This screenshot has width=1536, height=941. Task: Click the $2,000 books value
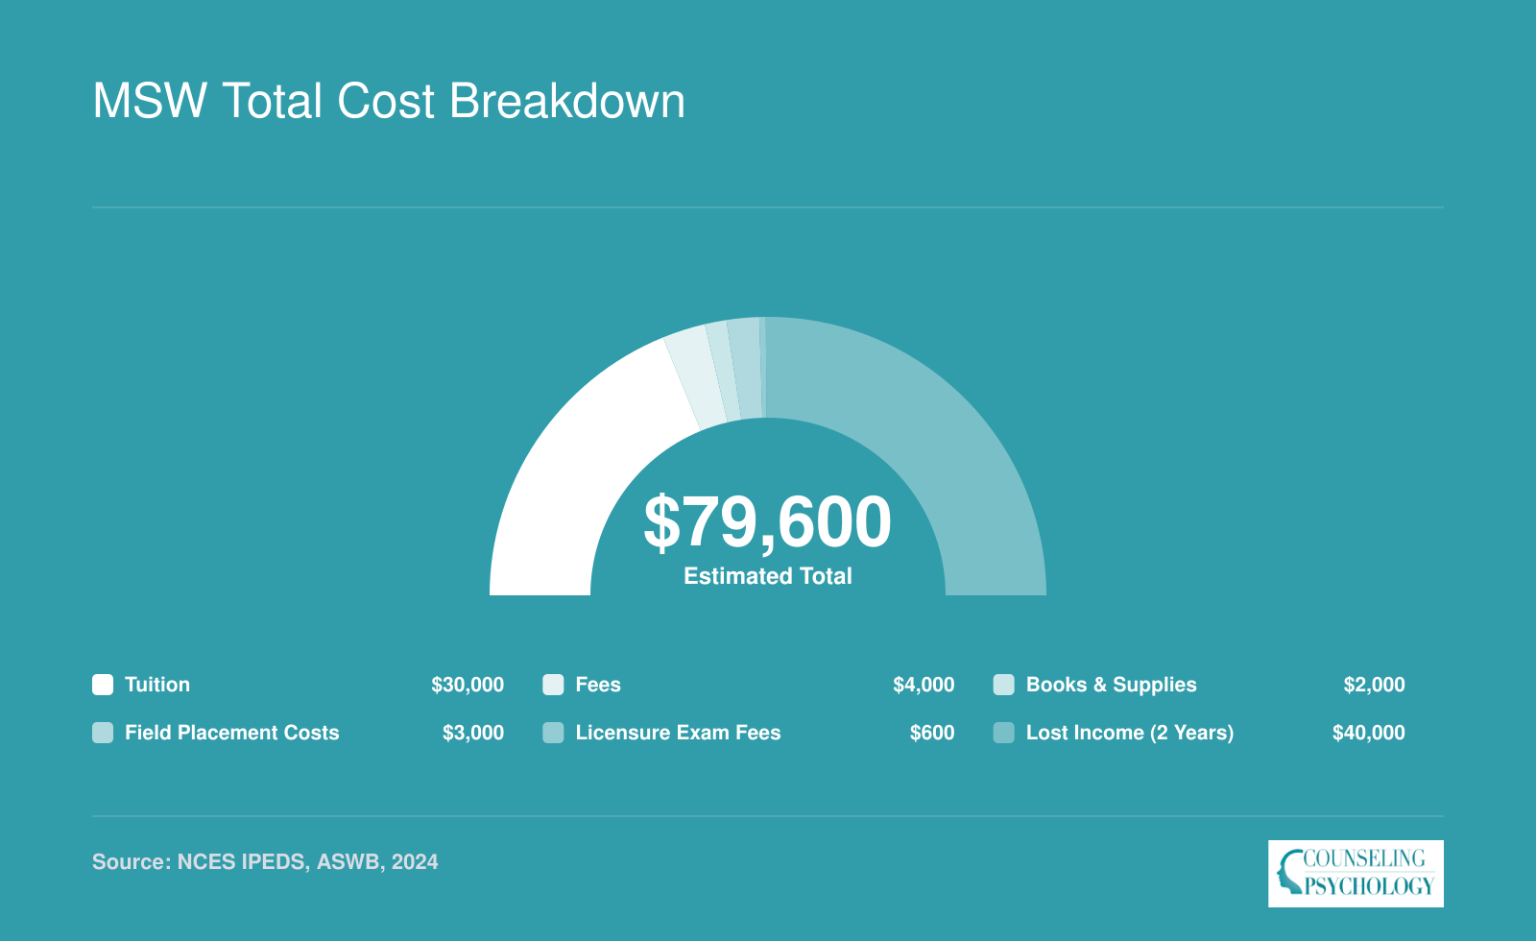coord(1375,685)
